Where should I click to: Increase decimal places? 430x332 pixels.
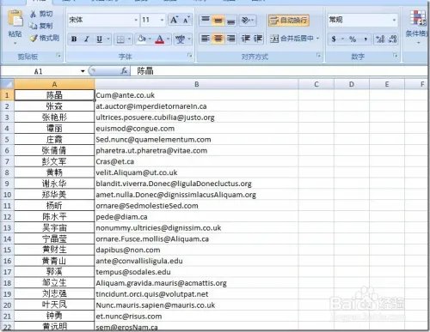[380, 39]
